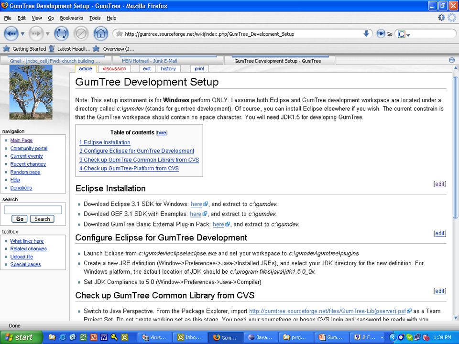Click the gum tree logo image
The height and width of the screenshot is (344, 459).
31,92
